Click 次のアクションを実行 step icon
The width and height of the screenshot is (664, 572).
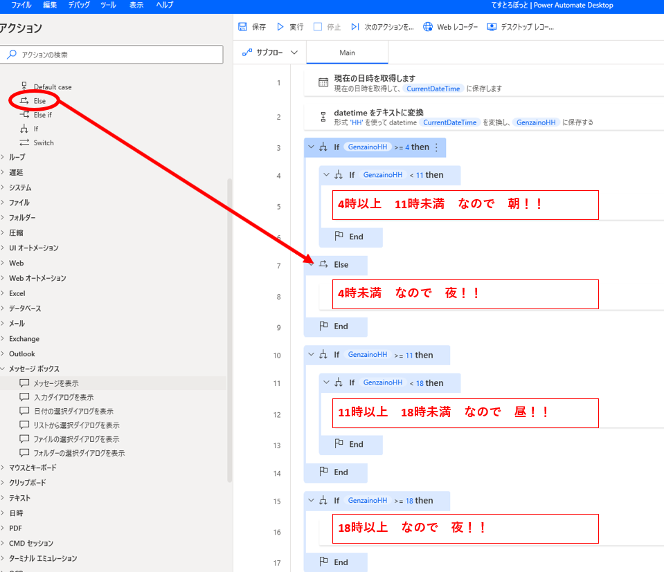[355, 27]
